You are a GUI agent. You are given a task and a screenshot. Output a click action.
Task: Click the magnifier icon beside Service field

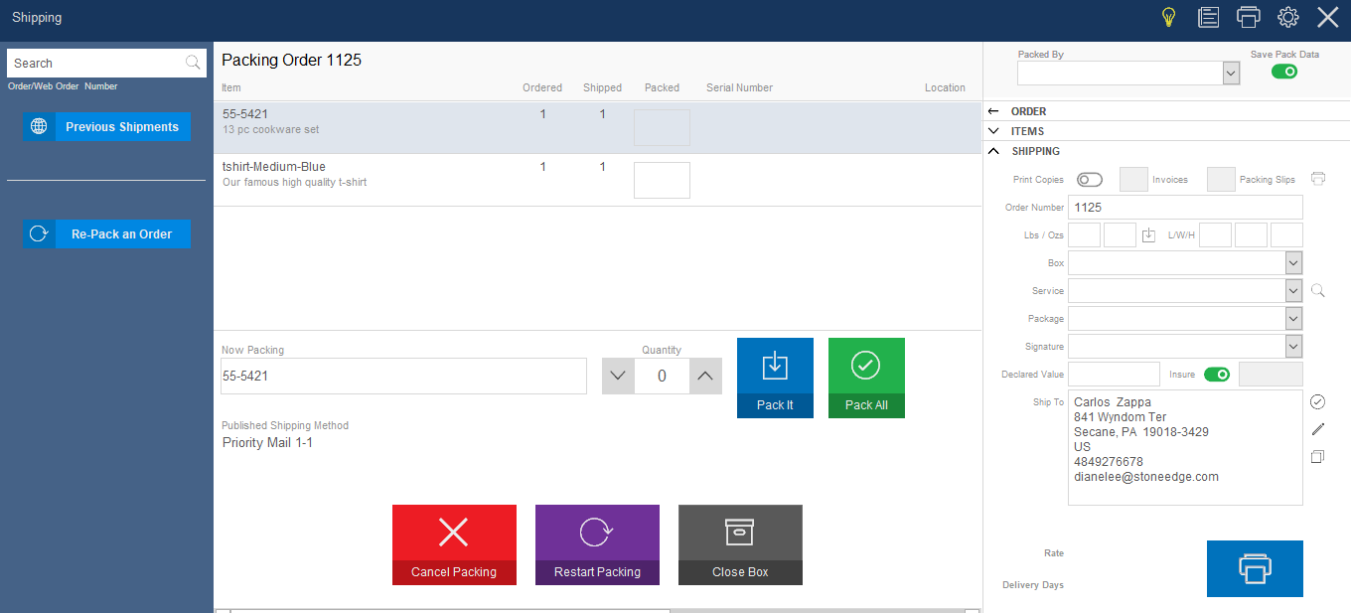click(1318, 291)
